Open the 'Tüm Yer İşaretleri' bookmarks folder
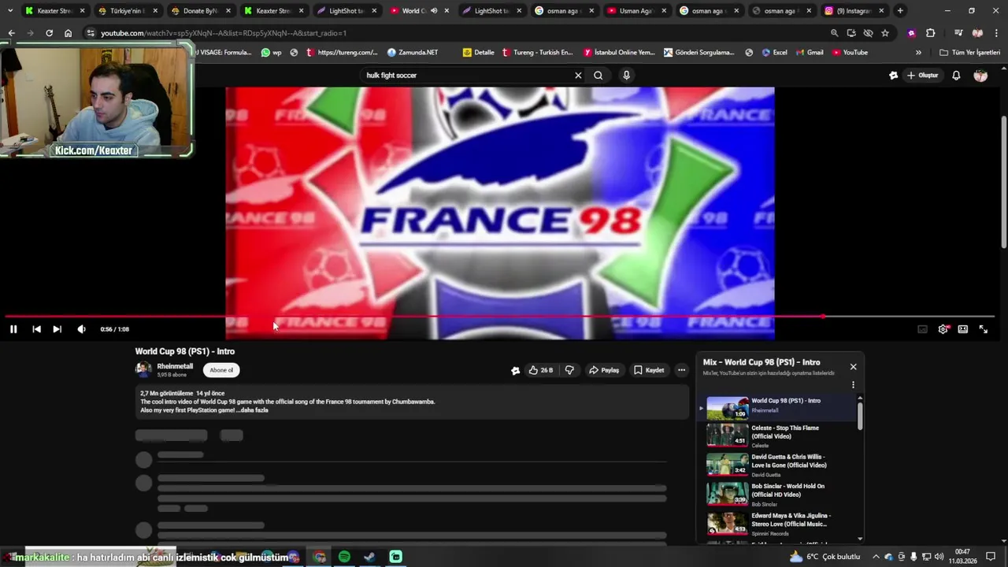 point(969,53)
